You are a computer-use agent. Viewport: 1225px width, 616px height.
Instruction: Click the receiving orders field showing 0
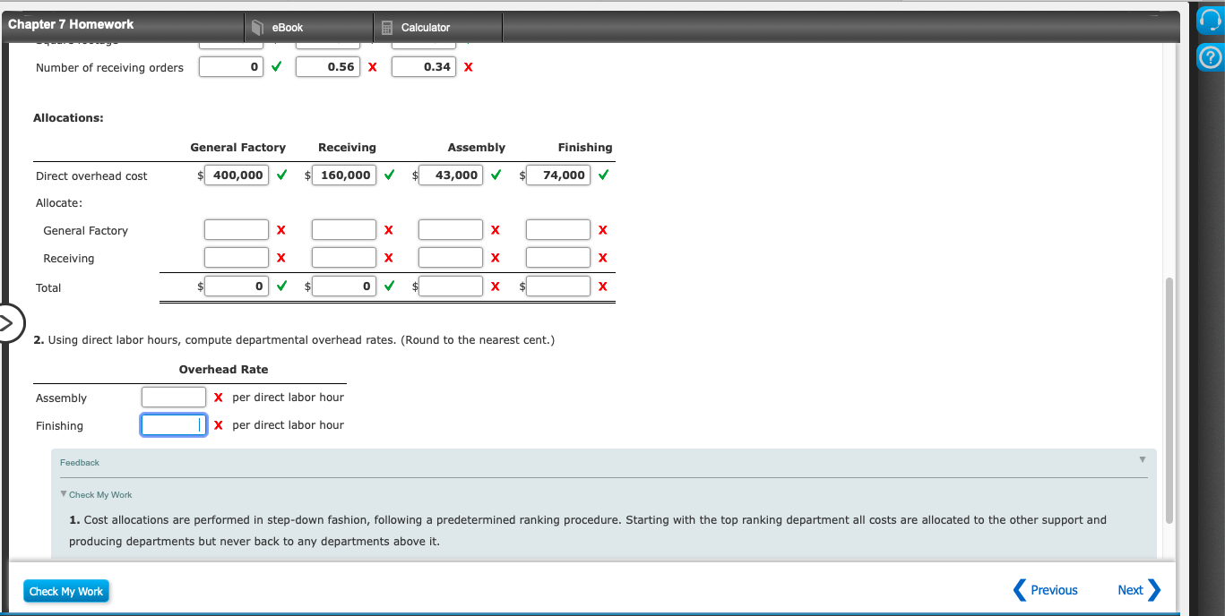click(x=231, y=67)
